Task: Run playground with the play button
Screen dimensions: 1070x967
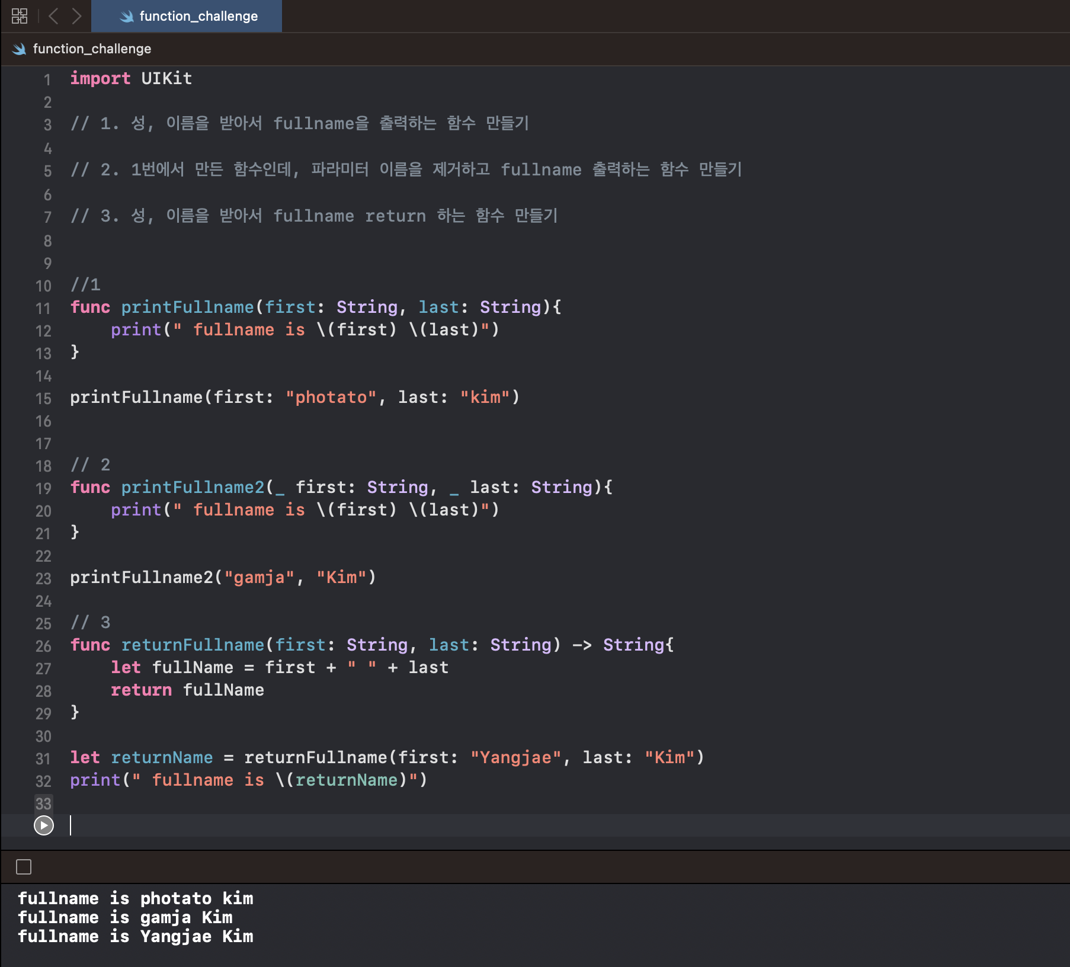Action: click(x=44, y=825)
